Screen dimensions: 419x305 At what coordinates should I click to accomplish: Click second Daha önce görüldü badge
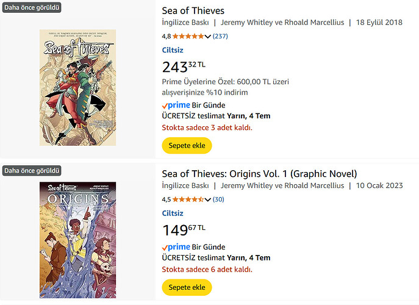(x=32, y=171)
